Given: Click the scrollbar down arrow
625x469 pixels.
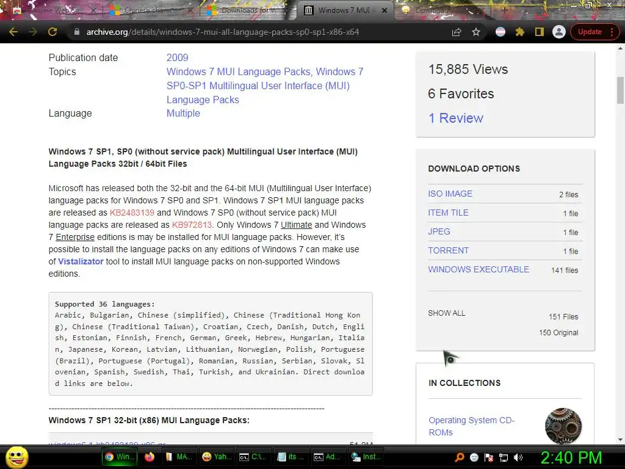Looking at the screenshot, I should [620, 440].
